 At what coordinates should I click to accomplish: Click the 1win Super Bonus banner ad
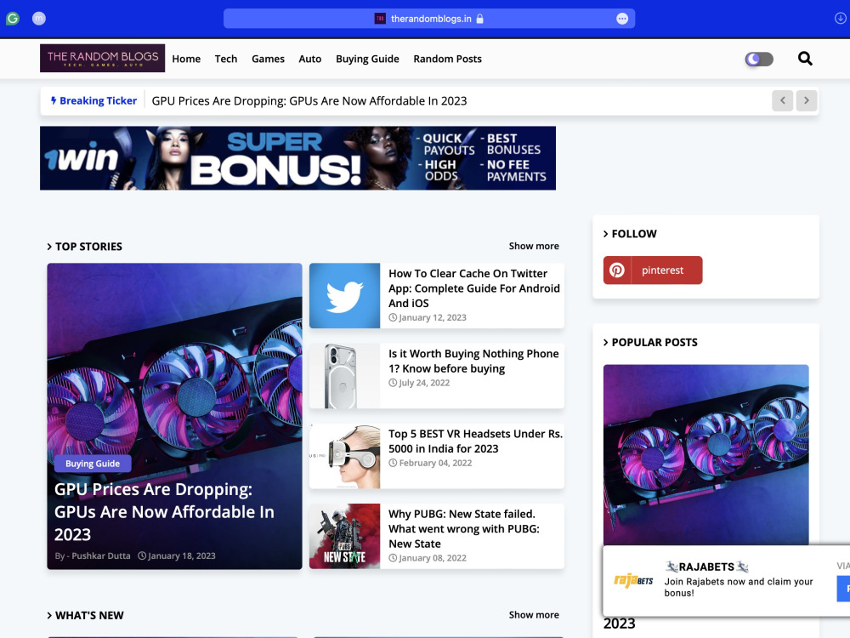pos(297,158)
